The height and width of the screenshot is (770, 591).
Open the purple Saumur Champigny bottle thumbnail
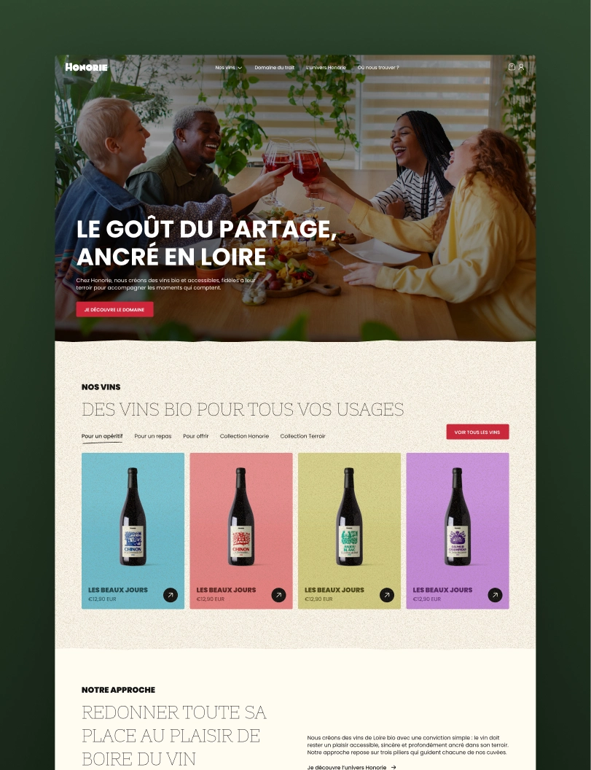[457, 516]
